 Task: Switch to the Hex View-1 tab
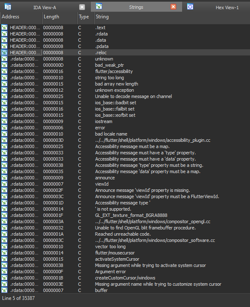pos(227,8)
